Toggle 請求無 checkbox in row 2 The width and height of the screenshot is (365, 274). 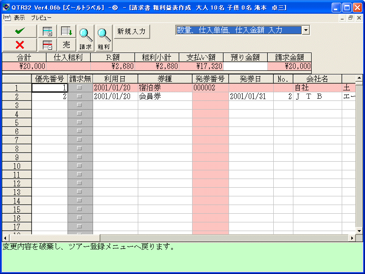click(80, 96)
